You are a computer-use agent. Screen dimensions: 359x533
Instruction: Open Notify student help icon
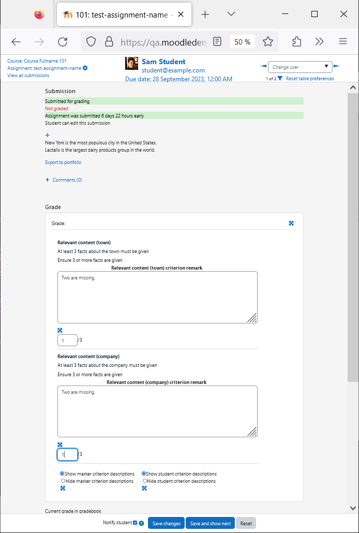(141, 523)
